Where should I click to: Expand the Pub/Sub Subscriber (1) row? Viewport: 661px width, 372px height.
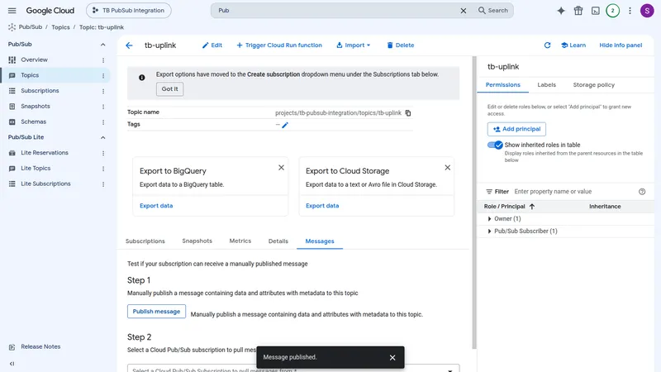(489, 231)
